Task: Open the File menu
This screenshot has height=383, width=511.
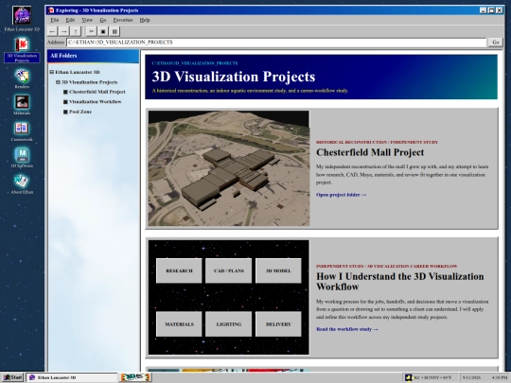Action: coord(55,20)
